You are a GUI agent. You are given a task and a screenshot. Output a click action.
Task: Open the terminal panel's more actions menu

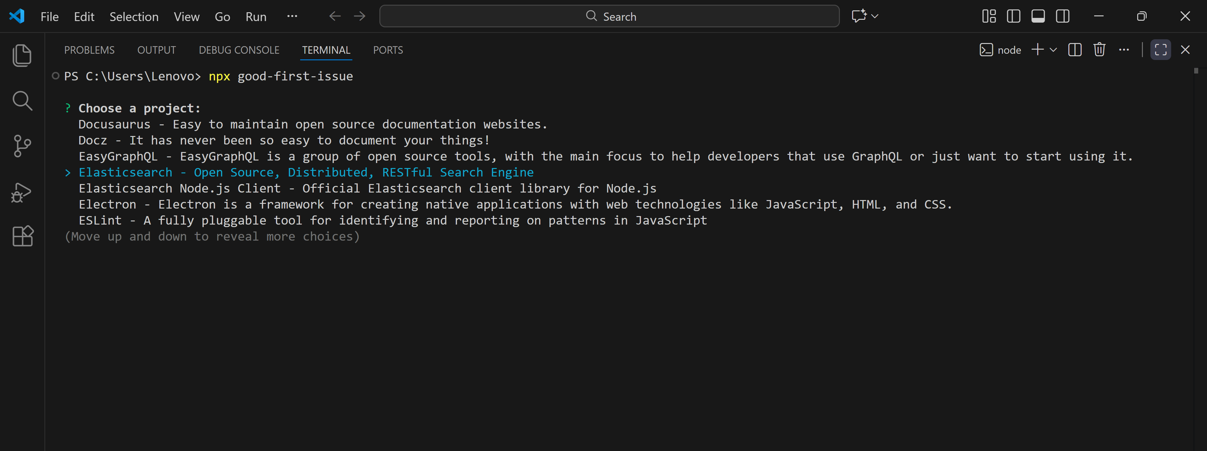click(x=1125, y=50)
